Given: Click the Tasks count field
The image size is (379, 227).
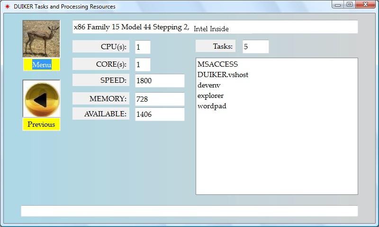Looking at the screenshot, I should tap(255, 46).
